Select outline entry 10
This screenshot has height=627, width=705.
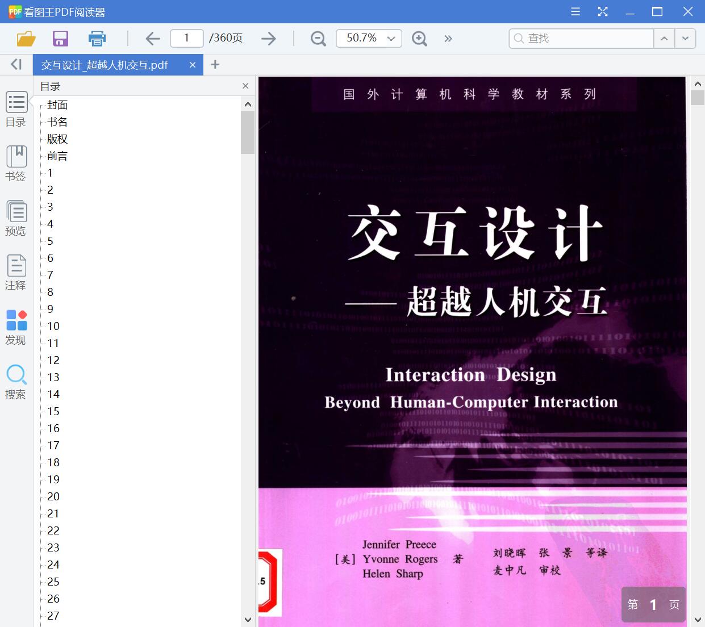53,327
